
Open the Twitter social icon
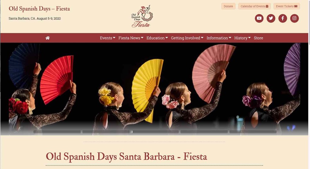[x=271, y=18]
